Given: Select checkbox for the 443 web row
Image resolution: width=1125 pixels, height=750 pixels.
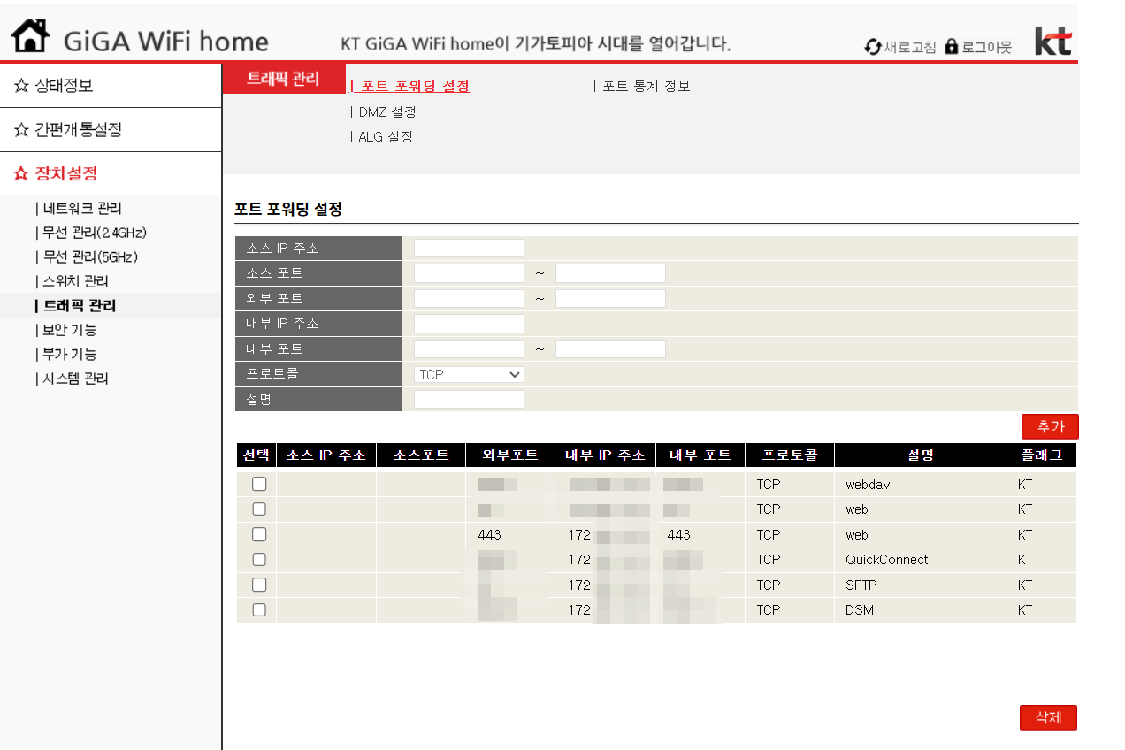Looking at the screenshot, I should pyautogui.click(x=259, y=534).
